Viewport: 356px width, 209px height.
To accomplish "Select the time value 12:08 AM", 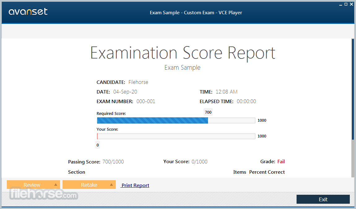I will pyautogui.click(x=226, y=92).
